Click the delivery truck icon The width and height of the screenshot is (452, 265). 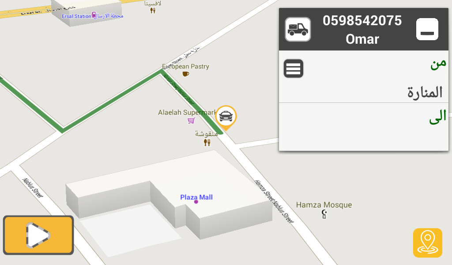click(298, 30)
